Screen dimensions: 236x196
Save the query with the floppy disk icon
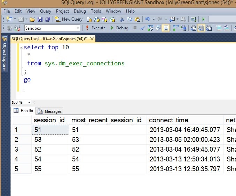[x=40, y=19]
